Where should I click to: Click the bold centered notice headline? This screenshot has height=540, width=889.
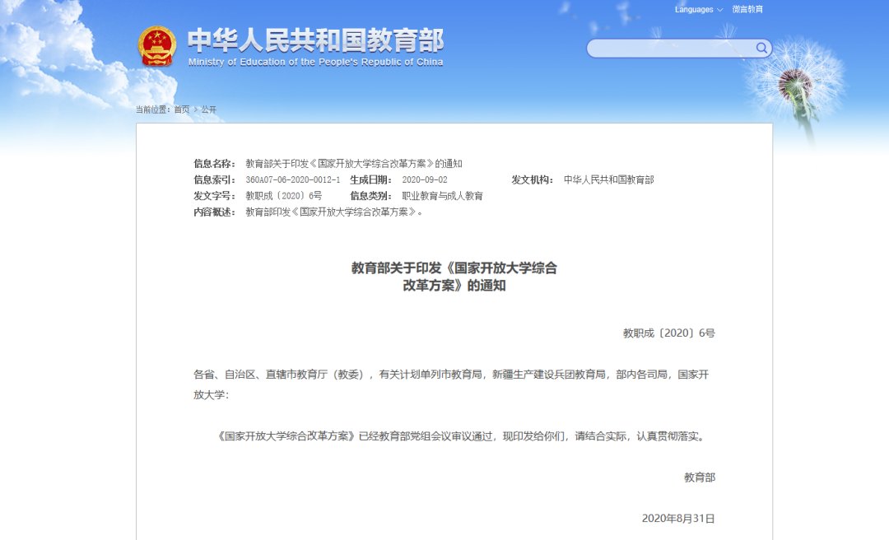point(454,277)
